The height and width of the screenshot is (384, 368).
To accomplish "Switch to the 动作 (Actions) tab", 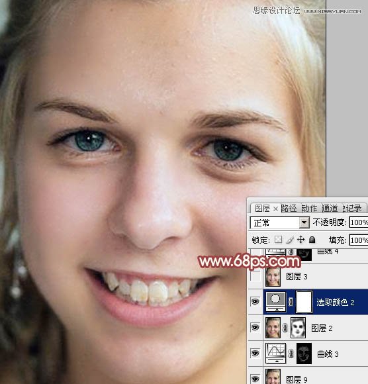I will pos(309,209).
